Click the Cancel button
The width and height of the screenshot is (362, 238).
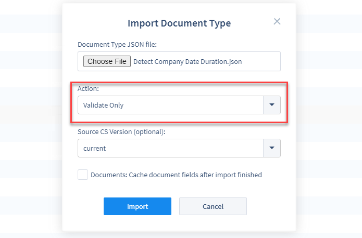[213, 206]
